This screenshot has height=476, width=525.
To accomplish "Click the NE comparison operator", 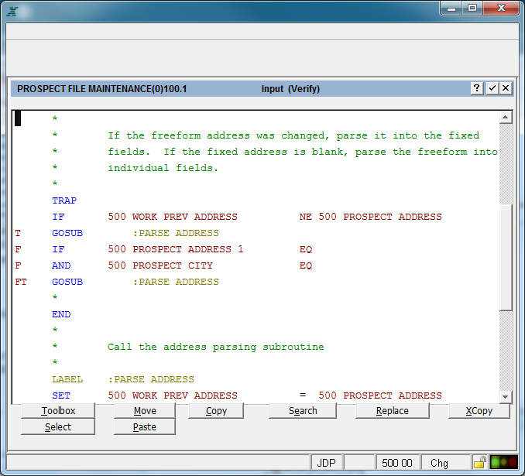I will pyautogui.click(x=305, y=217).
